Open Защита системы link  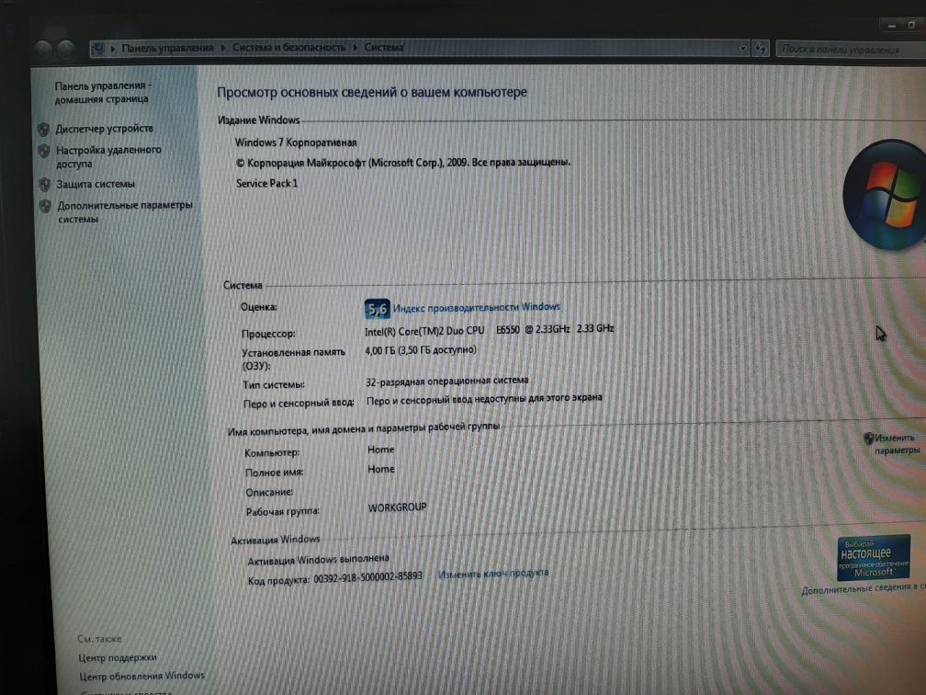[96, 184]
